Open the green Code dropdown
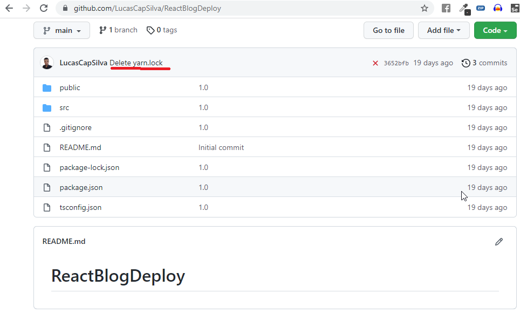The height and width of the screenshot is (320, 520). click(495, 31)
